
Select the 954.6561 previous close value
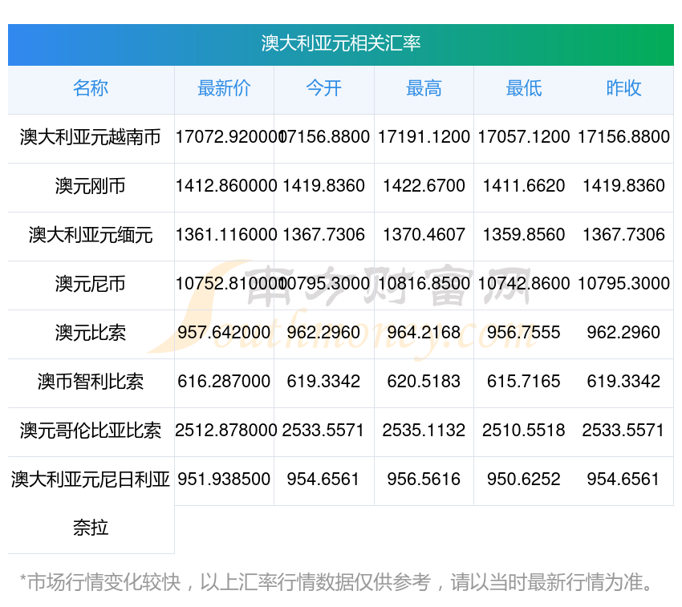[623, 480]
